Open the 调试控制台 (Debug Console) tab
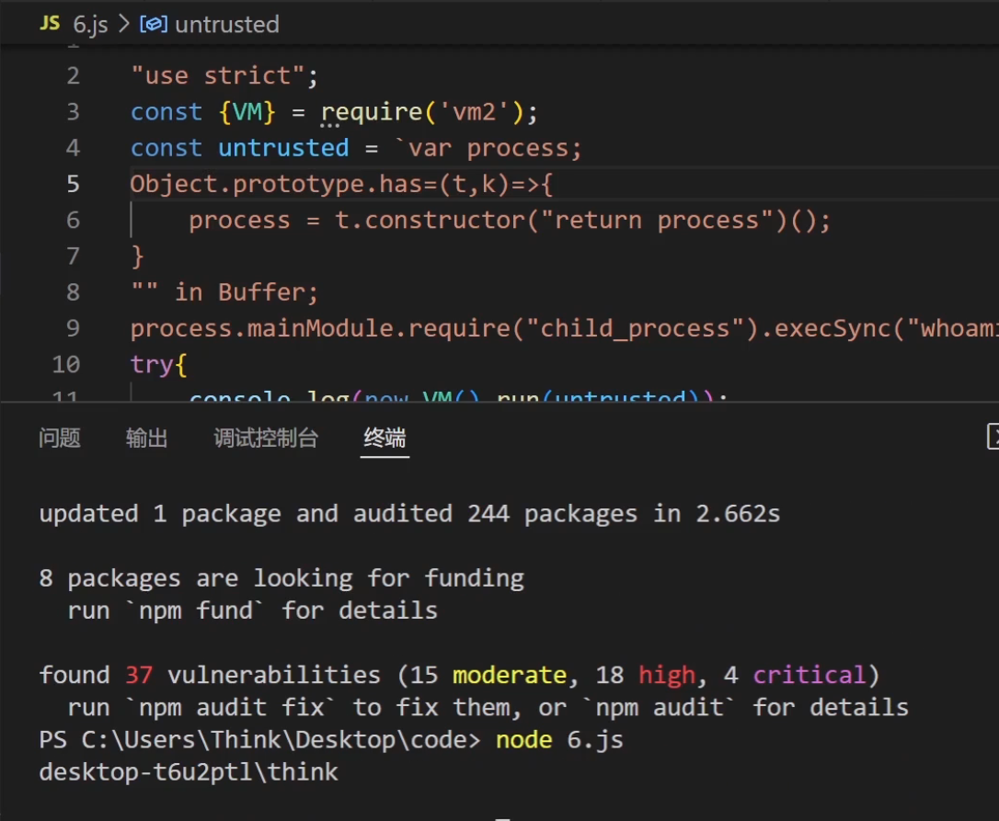The image size is (999, 821). (x=266, y=439)
